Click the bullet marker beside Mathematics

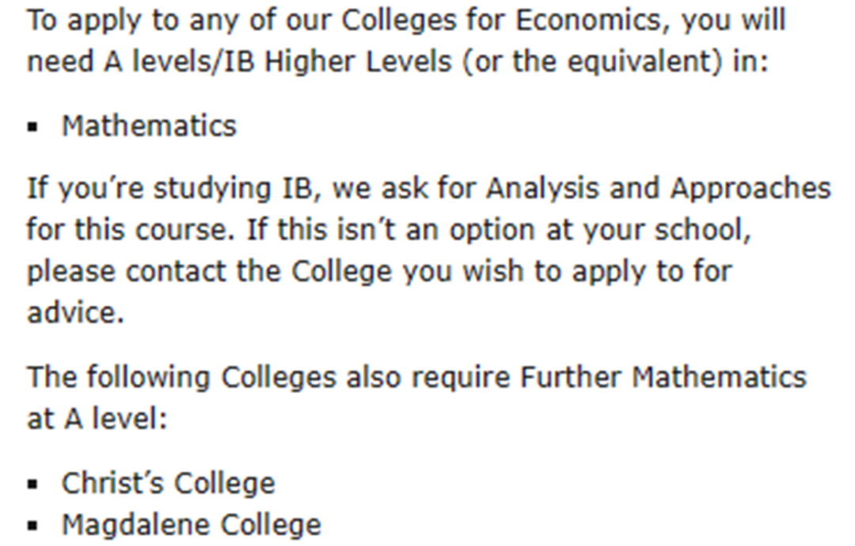33,127
